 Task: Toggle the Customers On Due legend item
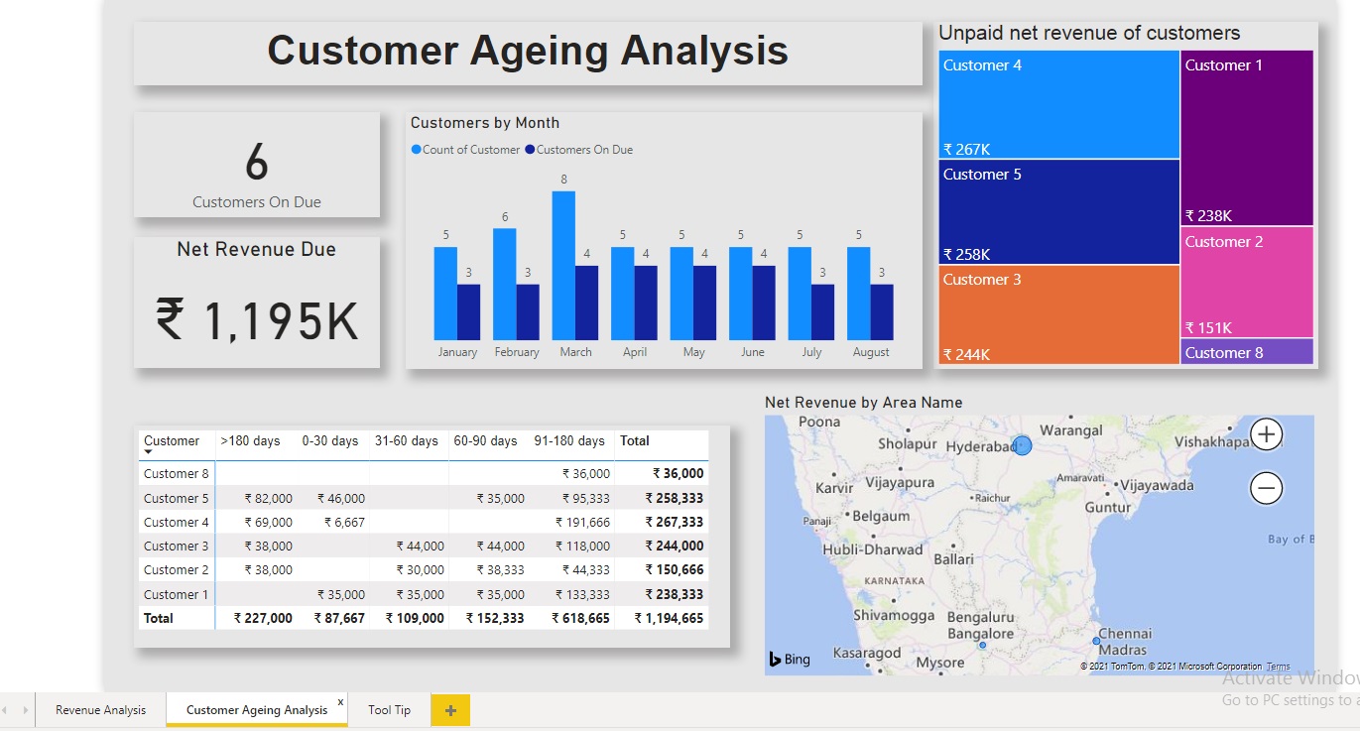coord(577,150)
